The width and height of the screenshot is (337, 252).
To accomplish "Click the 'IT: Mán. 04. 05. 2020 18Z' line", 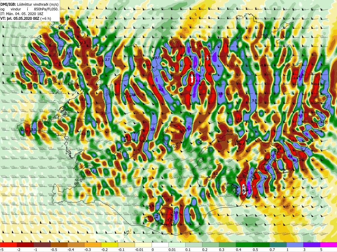I will 22,14.
